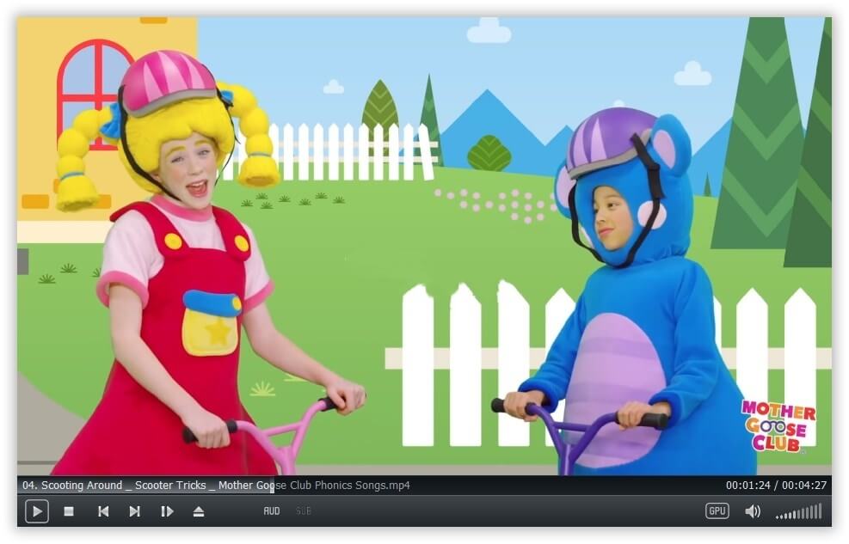Click the total duration 00:04:27
849x544 pixels.
pos(804,486)
